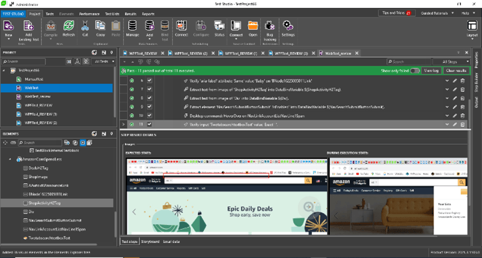This screenshot has height=258, width=482.
Task: Delete step 10 with trash icon
Action: [x=463, y=116]
